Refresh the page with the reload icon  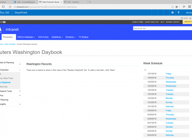click(x=3, y=7)
